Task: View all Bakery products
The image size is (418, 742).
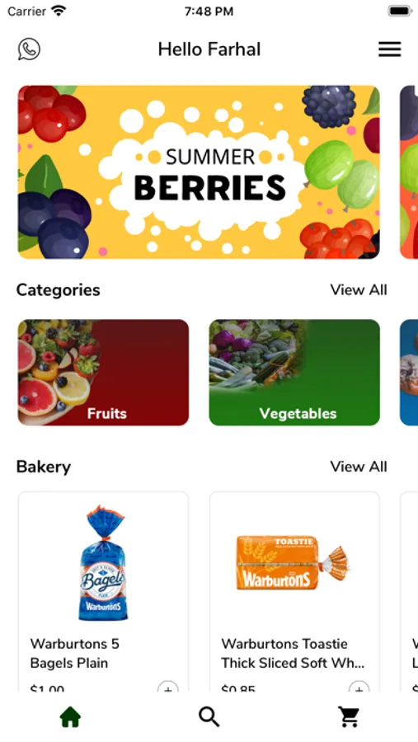Action: pyautogui.click(x=359, y=467)
